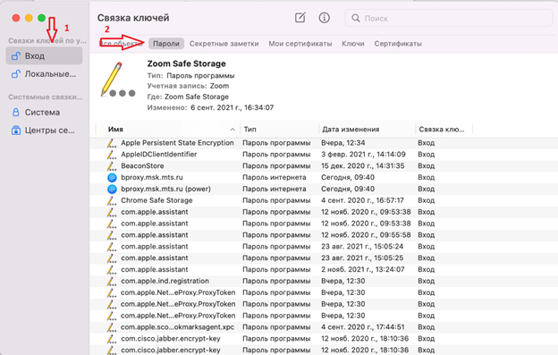This screenshot has height=355, width=558.
Task: Click the @ icon of bproxy.msk.mts.ru (power)
Action: point(112,189)
